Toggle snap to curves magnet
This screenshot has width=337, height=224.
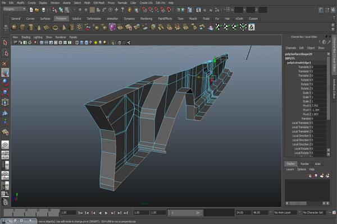(151, 10)
